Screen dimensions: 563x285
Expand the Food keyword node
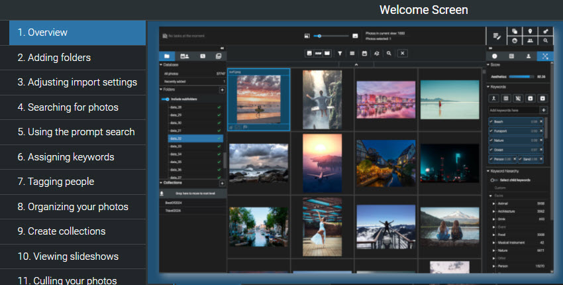coord(493,235)
